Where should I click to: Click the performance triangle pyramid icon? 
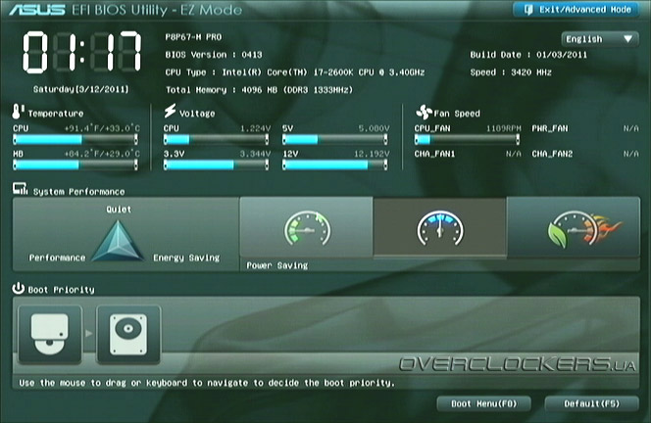pyautogui.click(x=119, y=241)
